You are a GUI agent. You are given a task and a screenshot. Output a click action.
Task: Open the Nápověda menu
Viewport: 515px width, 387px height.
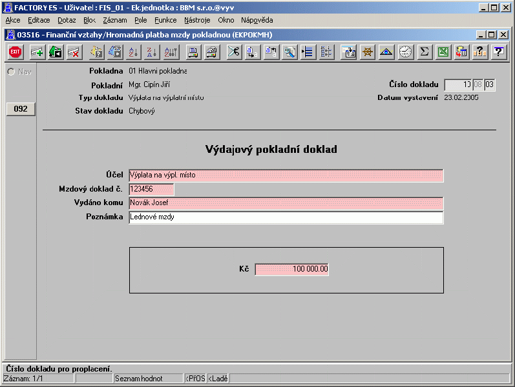pos(257,20)
